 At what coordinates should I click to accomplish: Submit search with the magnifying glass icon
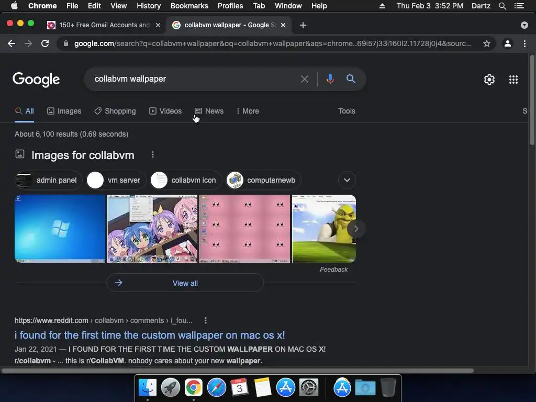click(x=351, y=79)
